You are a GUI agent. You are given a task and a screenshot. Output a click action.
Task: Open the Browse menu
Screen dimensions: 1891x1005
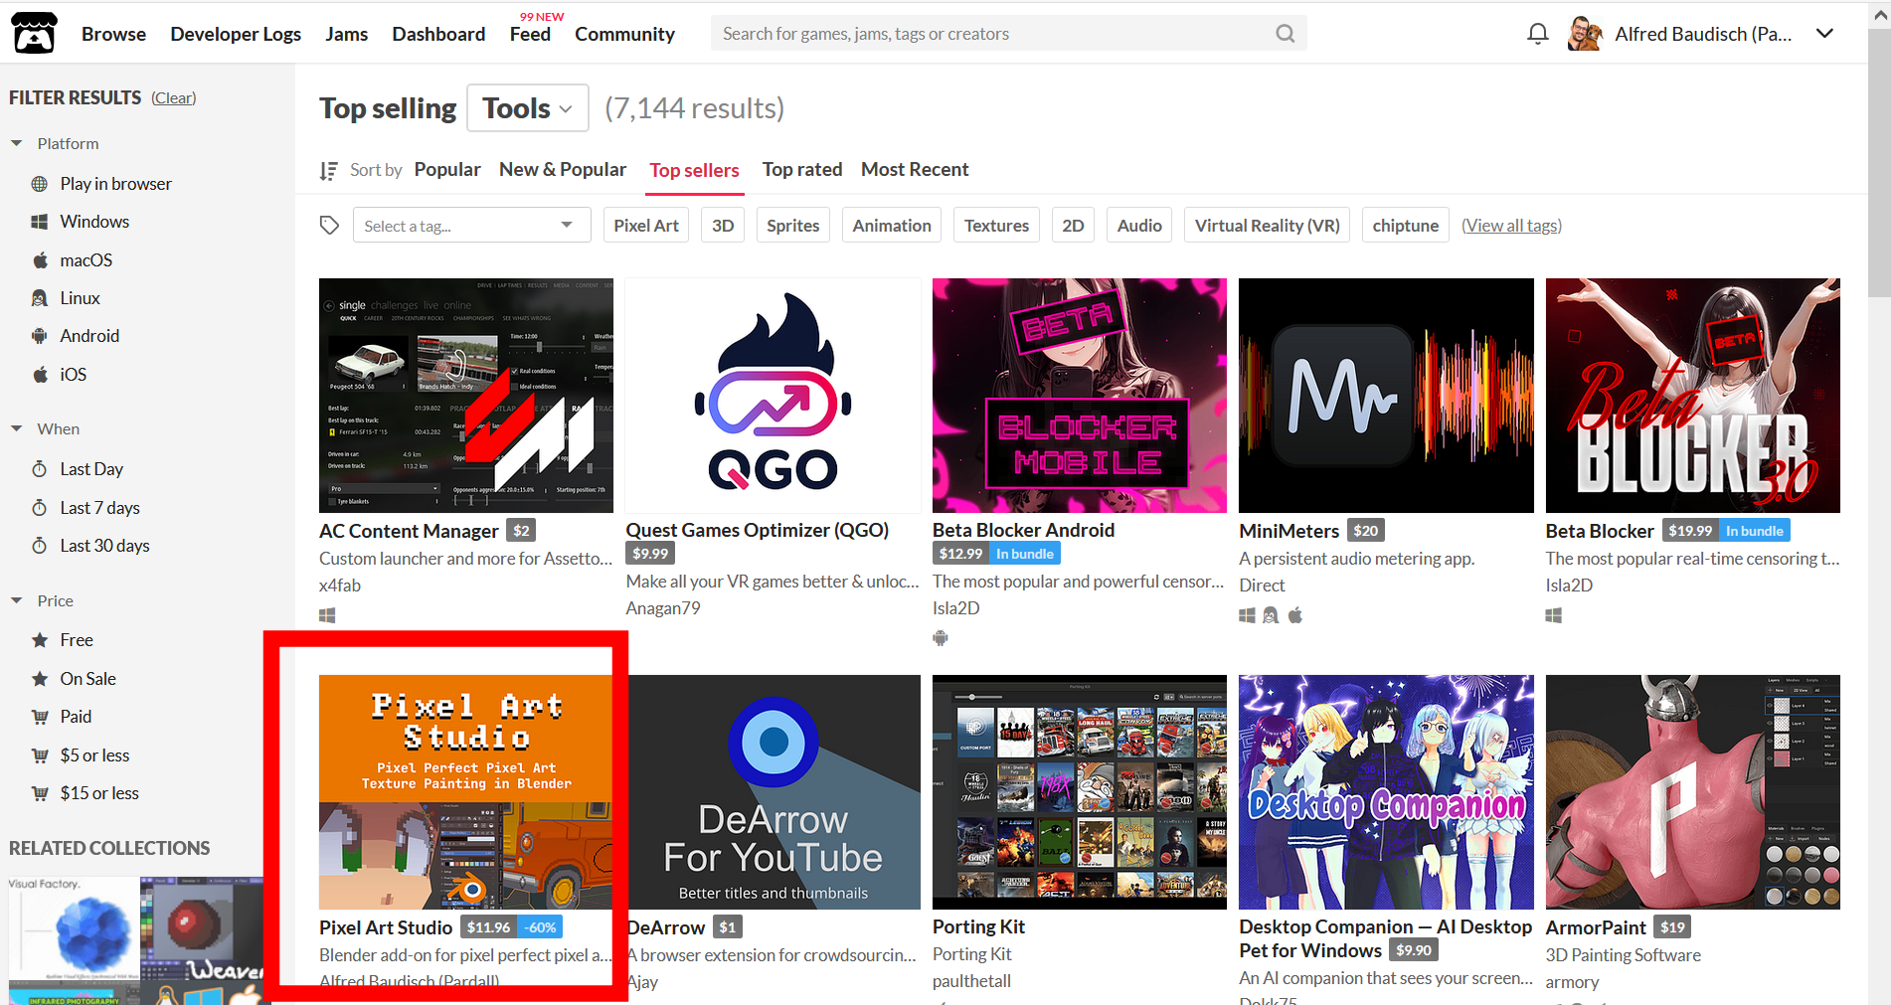[113, 34]
